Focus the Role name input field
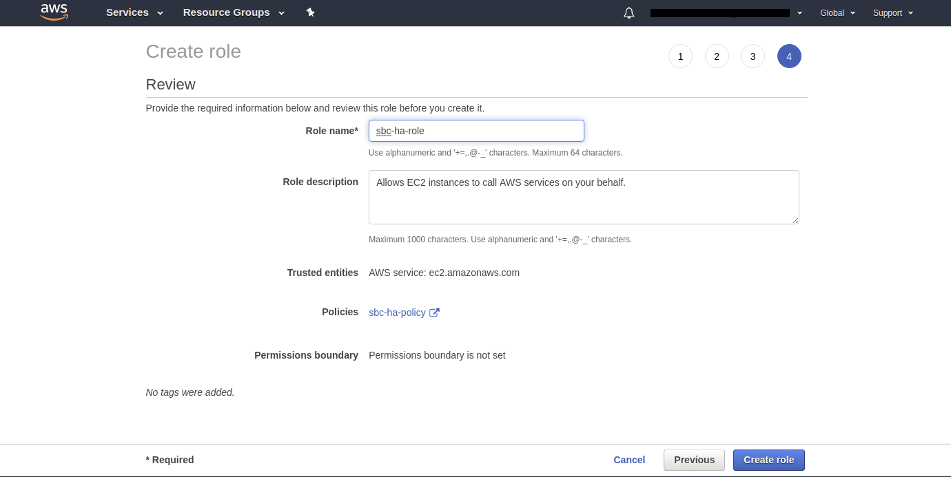The image size is (951, 477). tap(476, 131)
